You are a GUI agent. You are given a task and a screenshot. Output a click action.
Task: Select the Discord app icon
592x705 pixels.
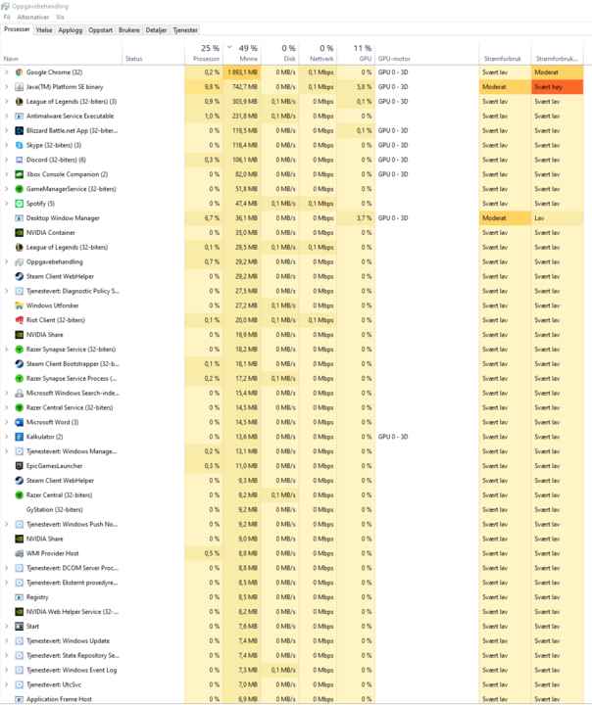tap(19, 160)
